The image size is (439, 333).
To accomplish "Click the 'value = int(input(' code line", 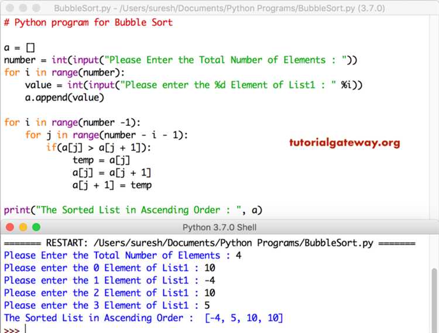I will click(194, 85).
